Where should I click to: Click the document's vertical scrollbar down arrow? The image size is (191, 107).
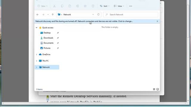point(188,101)
